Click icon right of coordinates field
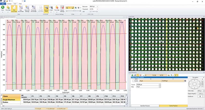Screen dimensions: 205x110 [x=169, y=75]
